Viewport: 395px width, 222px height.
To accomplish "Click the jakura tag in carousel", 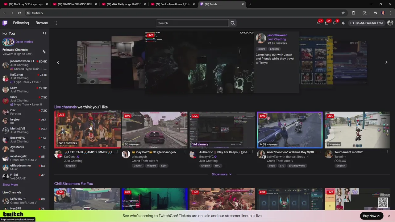I will coord(261,49).
